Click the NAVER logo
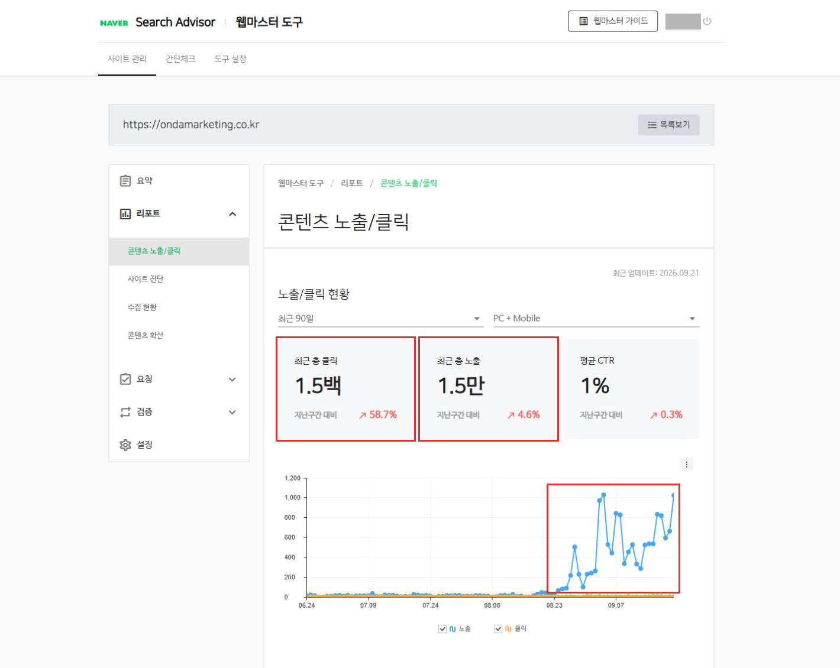Viewport: 840px width, 668px height. [114, 23]
